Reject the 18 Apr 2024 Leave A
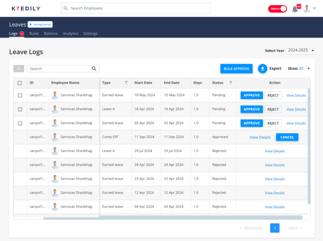This screenshot has height=241, width=323. [x=273, y=109]
